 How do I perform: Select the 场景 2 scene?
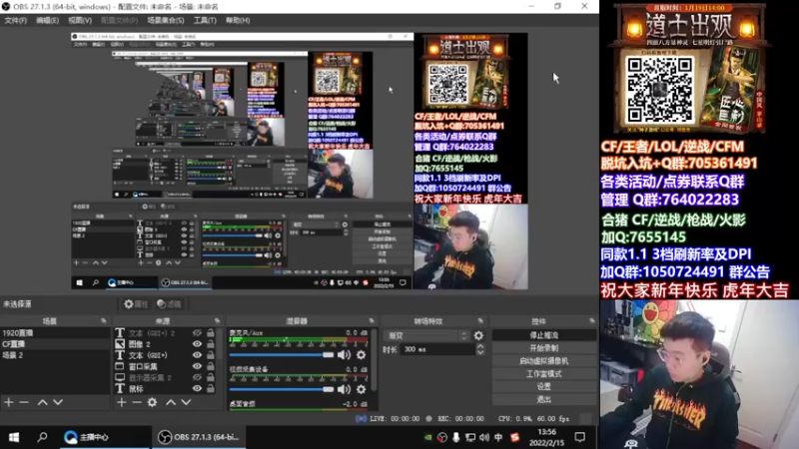coord(55,355)
